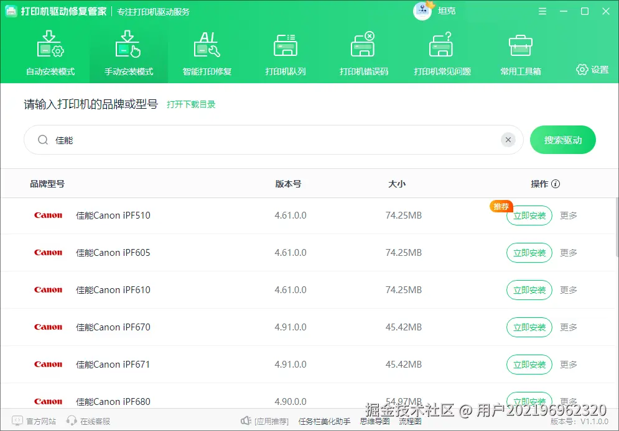Click the Canon logo of iPF605 row
The image size is (619, 431).
click(x=48, y=253)
